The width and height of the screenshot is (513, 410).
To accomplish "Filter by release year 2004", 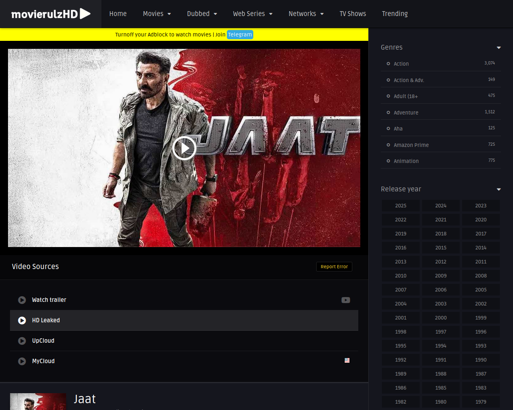I will pos(401,304).
